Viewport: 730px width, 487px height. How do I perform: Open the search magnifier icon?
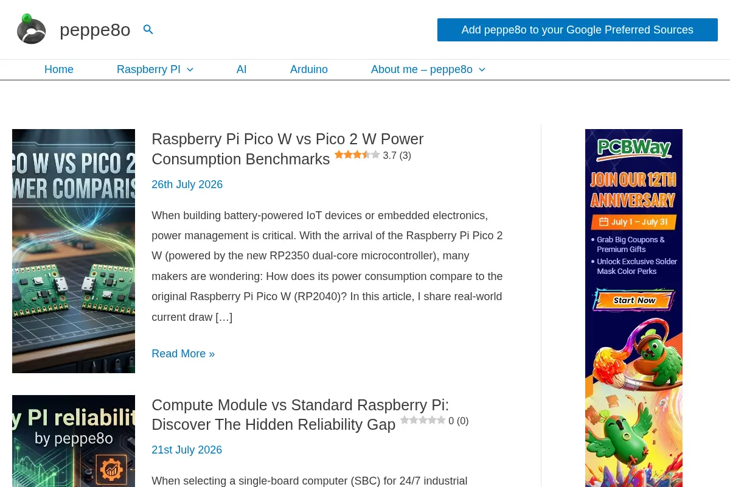pos(148,29)
